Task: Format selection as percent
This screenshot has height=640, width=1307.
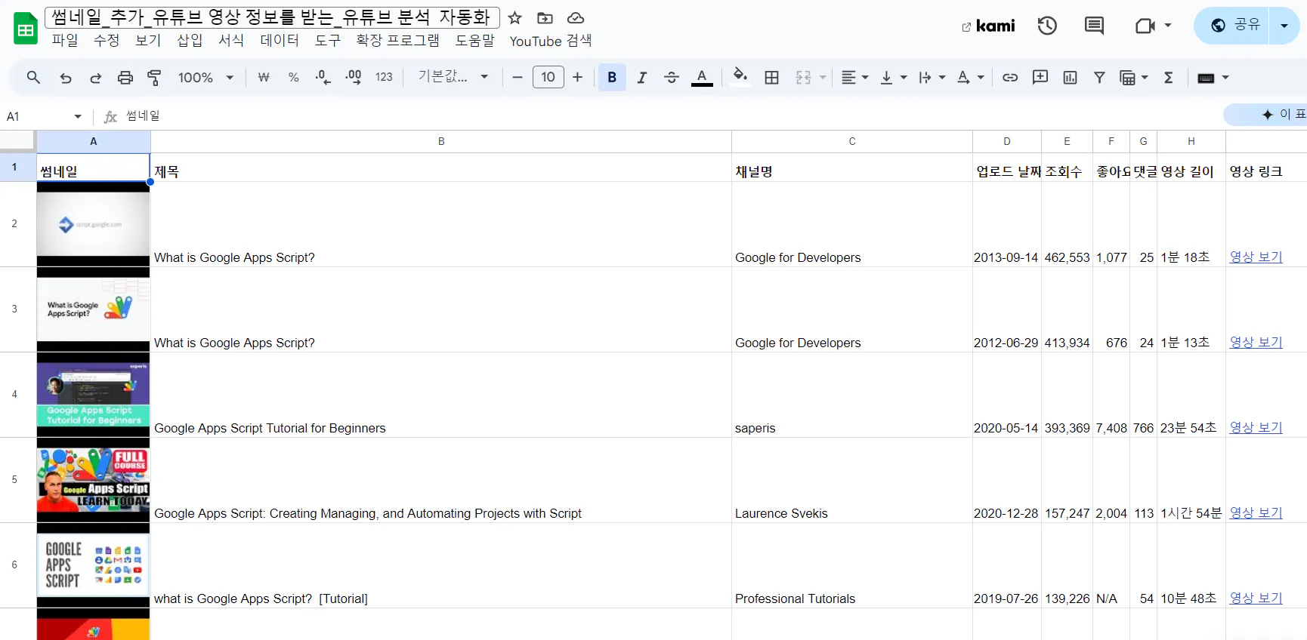Action: tap(294, 77)
